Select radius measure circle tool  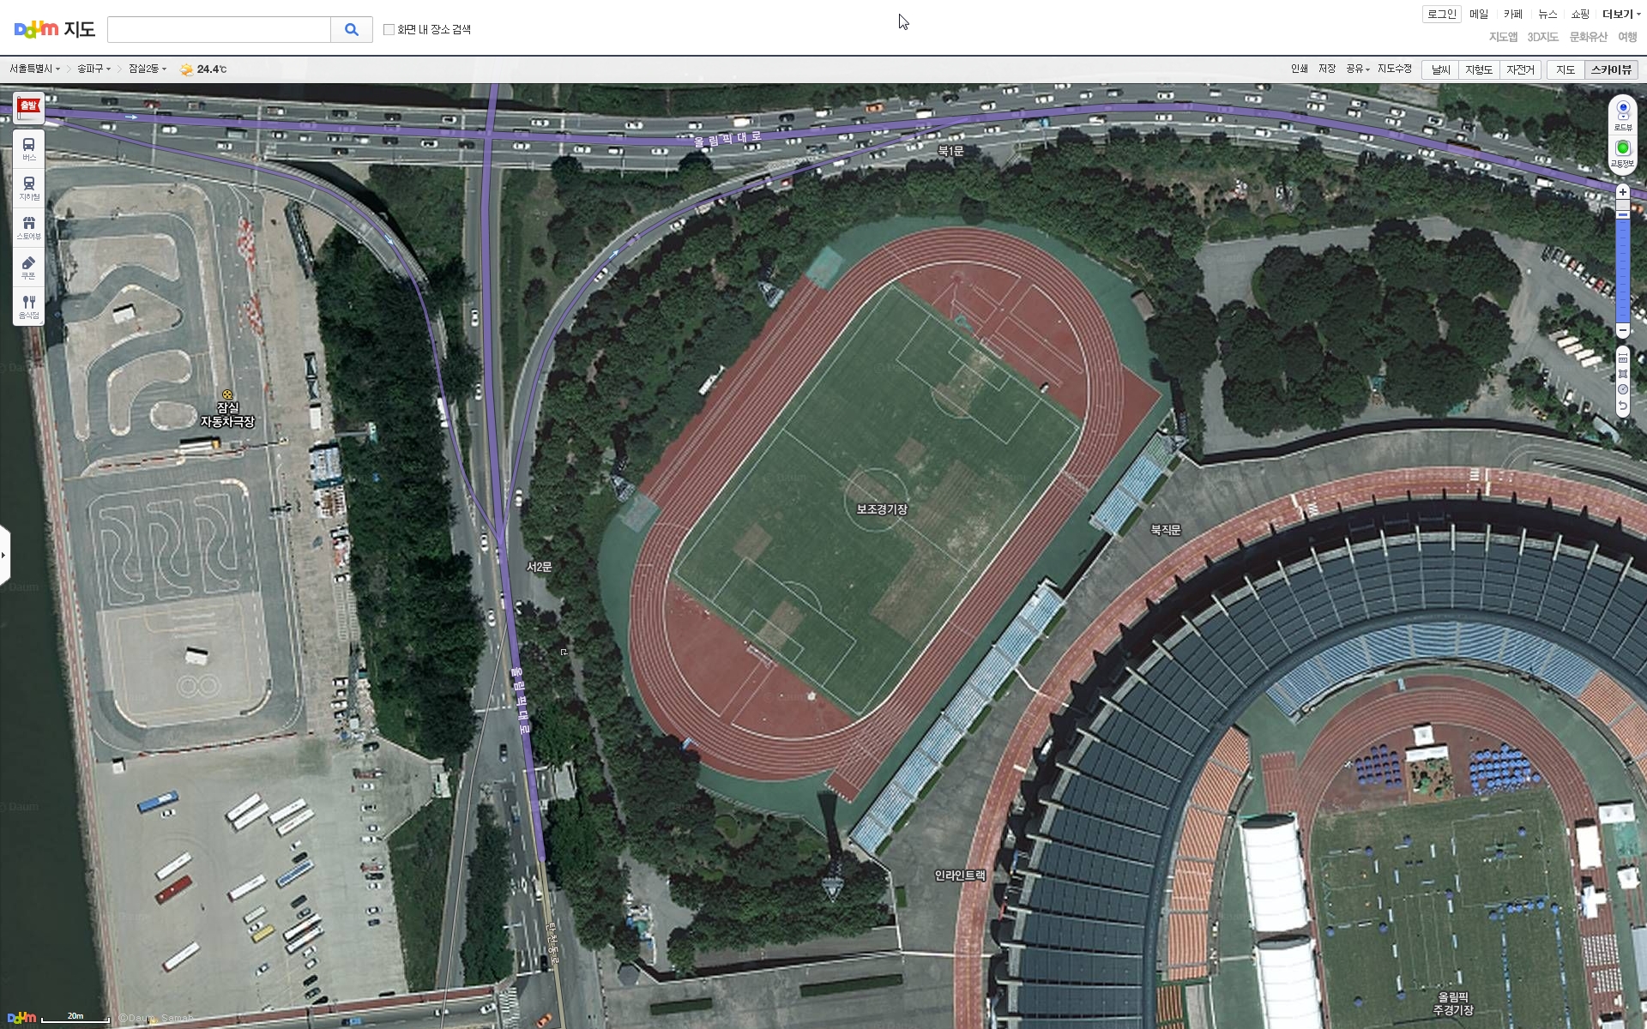coord(1622,389)
